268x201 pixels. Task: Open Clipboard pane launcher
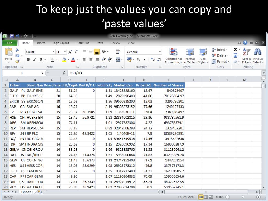21,67
